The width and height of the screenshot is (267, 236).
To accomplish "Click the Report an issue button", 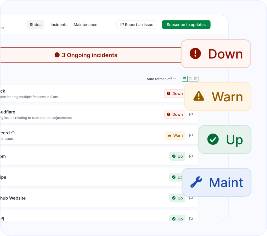I will [x=137, y=25].
